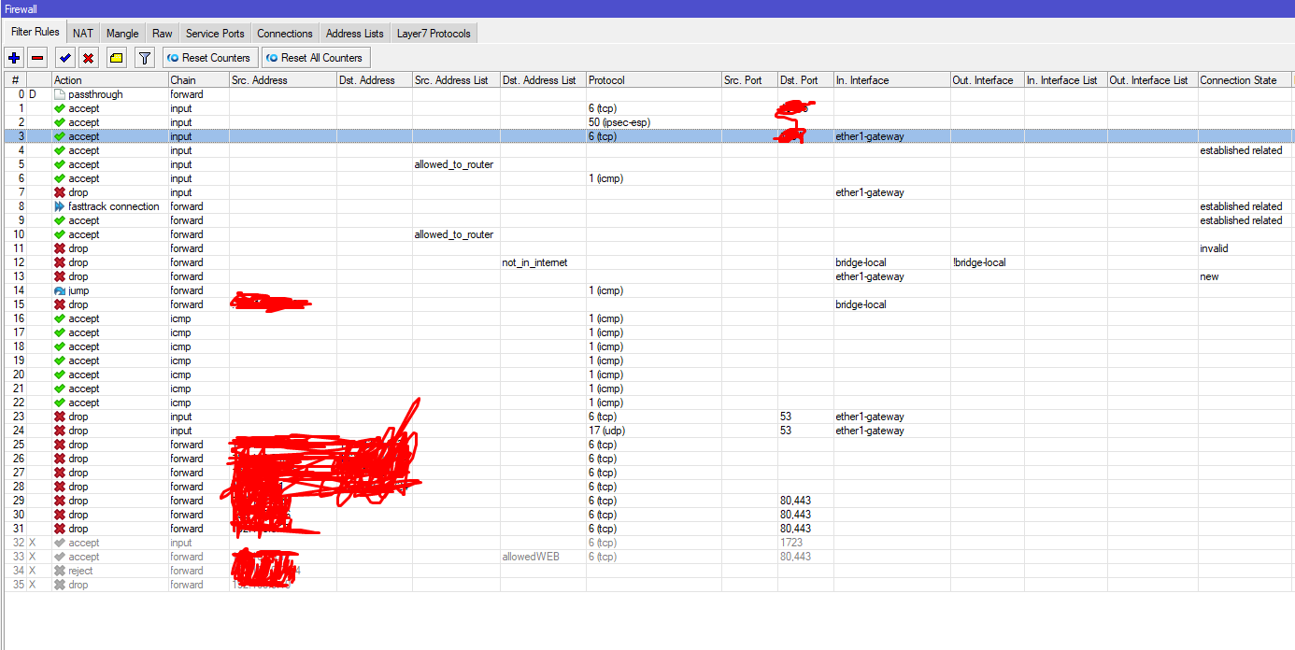Open the funnel Filter icon
This screenshot has width=1295, height=650.
(145, 58)
